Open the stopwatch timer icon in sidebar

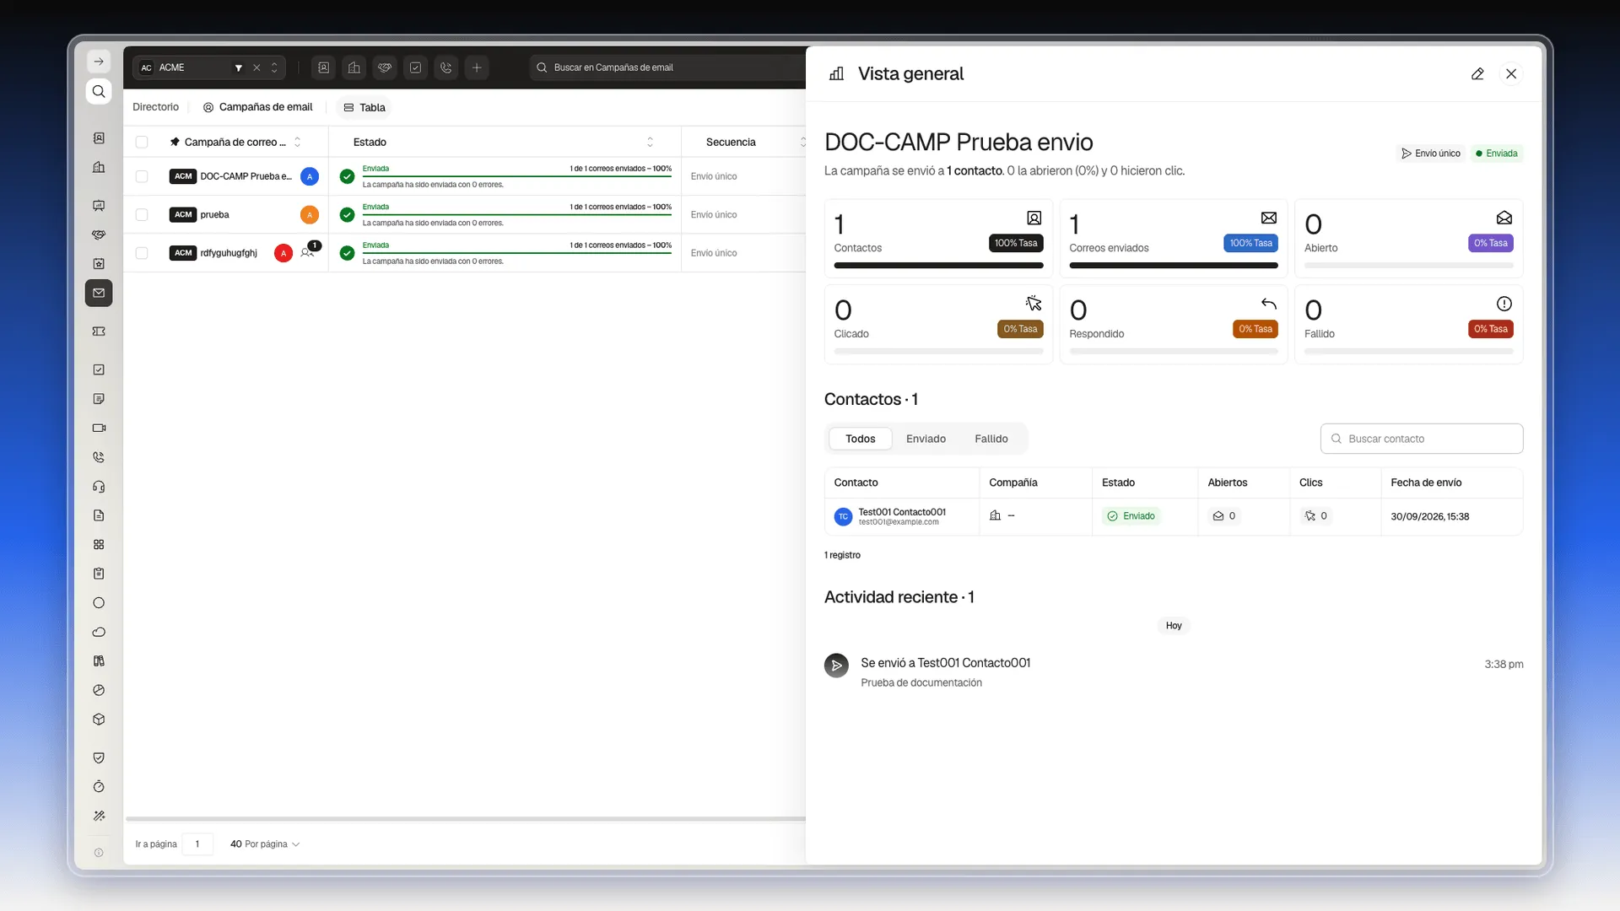[x=99, y=786]
